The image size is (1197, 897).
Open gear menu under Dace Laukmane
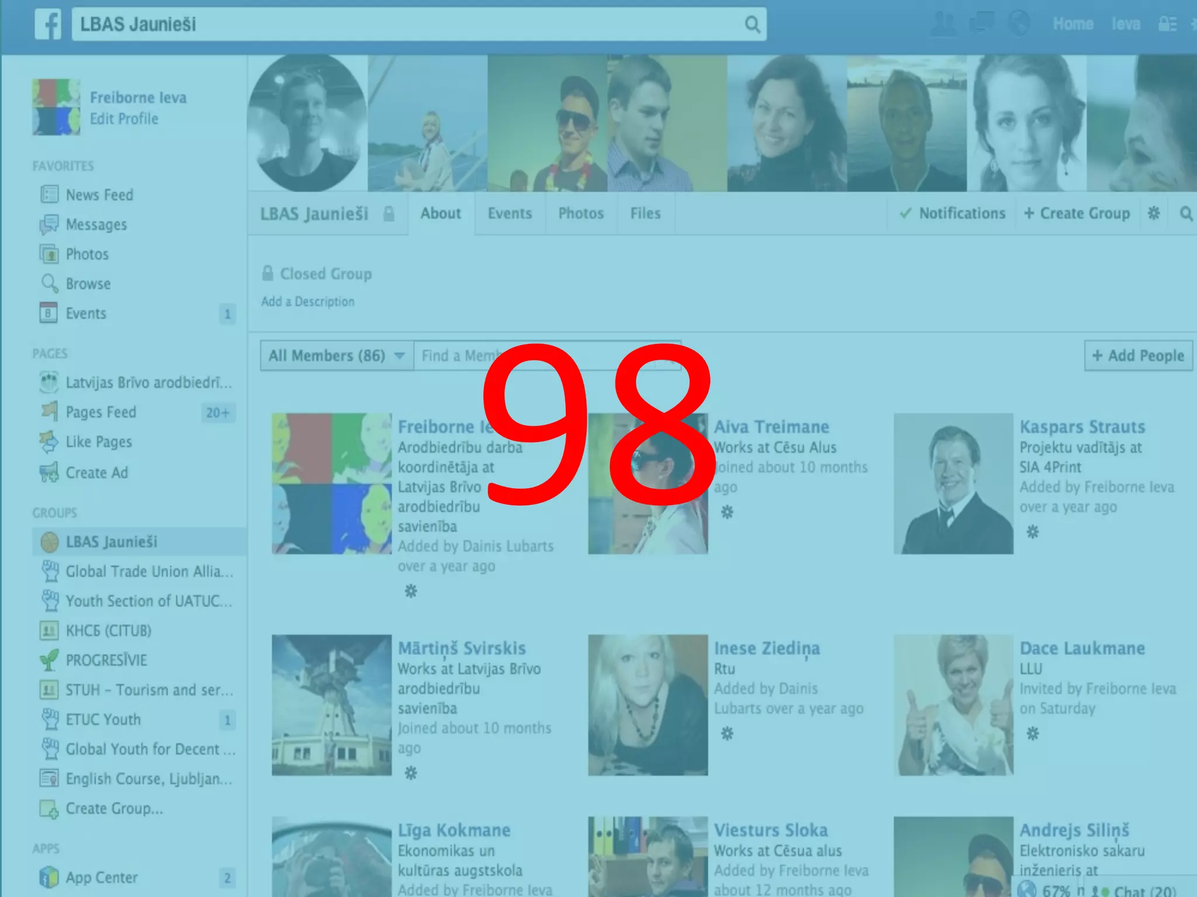[x=1033, y=733]
